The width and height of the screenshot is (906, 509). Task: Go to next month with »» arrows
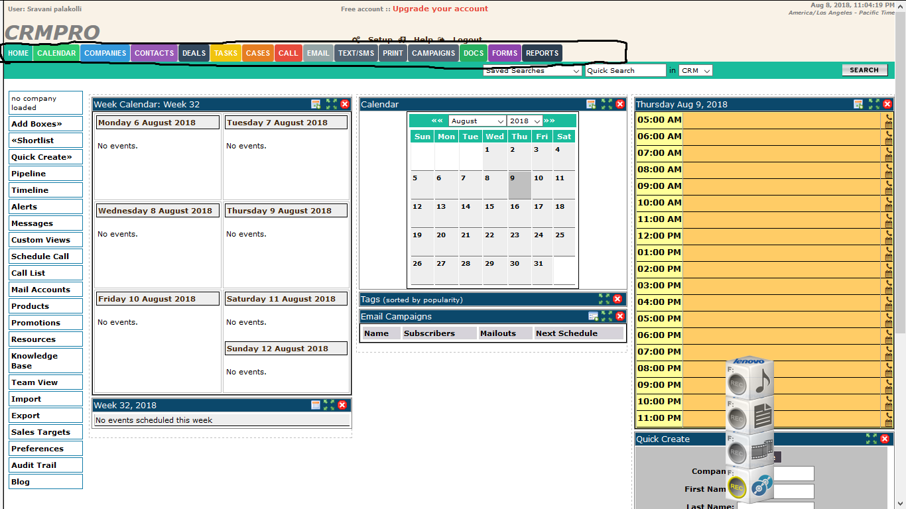pos(549,121)
